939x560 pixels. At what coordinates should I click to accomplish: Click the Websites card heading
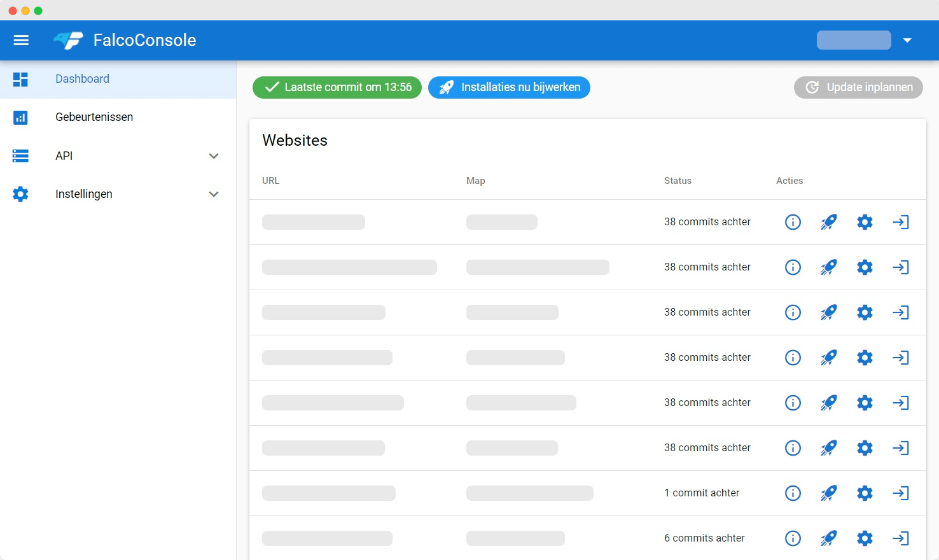click(x=295, y=141)
